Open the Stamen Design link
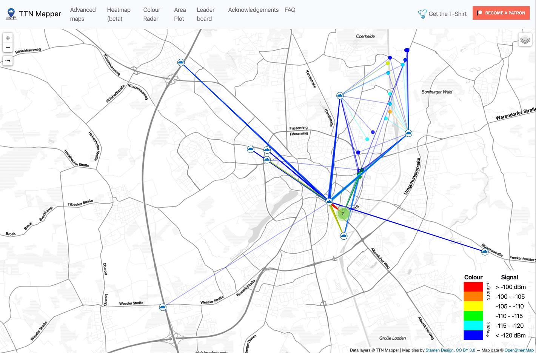 click(x=439, y=350)
